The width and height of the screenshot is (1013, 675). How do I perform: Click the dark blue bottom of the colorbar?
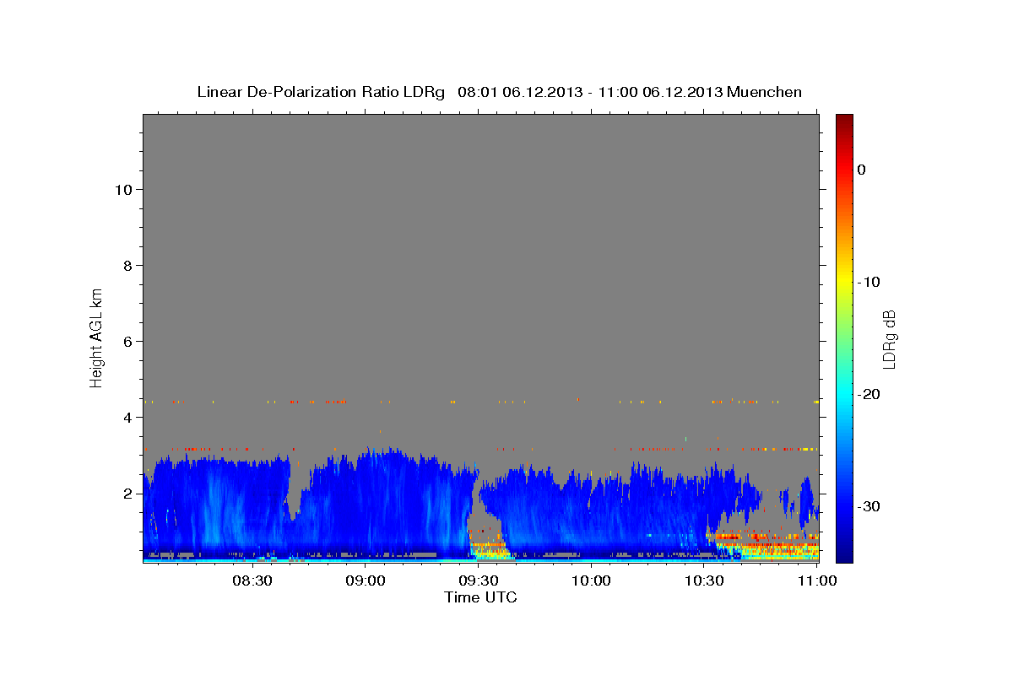click(844, 553)
